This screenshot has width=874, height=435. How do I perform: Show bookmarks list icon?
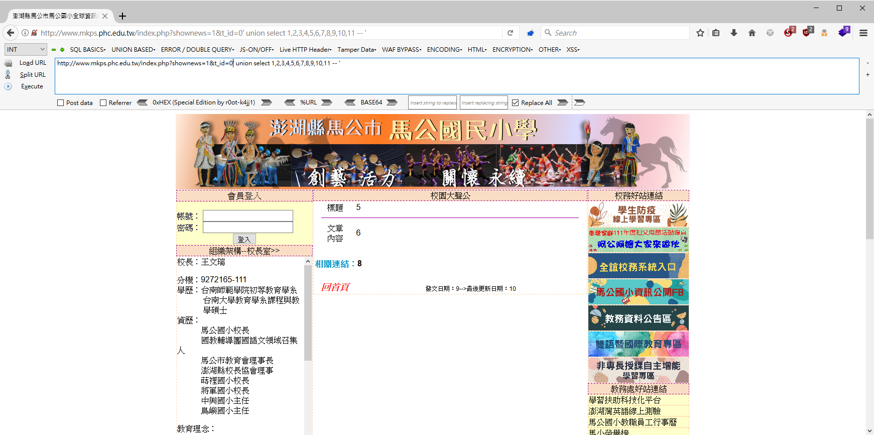coord(716,33)
